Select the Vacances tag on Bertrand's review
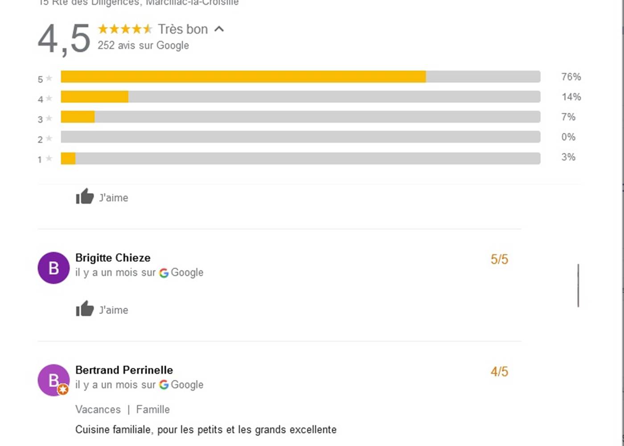Viewport: 624px width, 446px height. pos(98,409)
